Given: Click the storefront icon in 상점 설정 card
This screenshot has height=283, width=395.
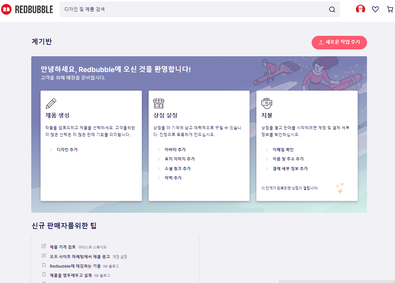Looking at the screenshot, I should [159, 103].
